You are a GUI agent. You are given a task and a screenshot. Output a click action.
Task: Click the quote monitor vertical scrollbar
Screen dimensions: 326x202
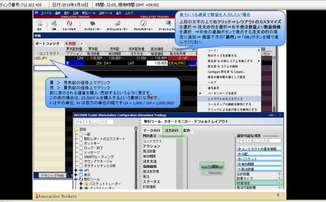tap(274, 83)
